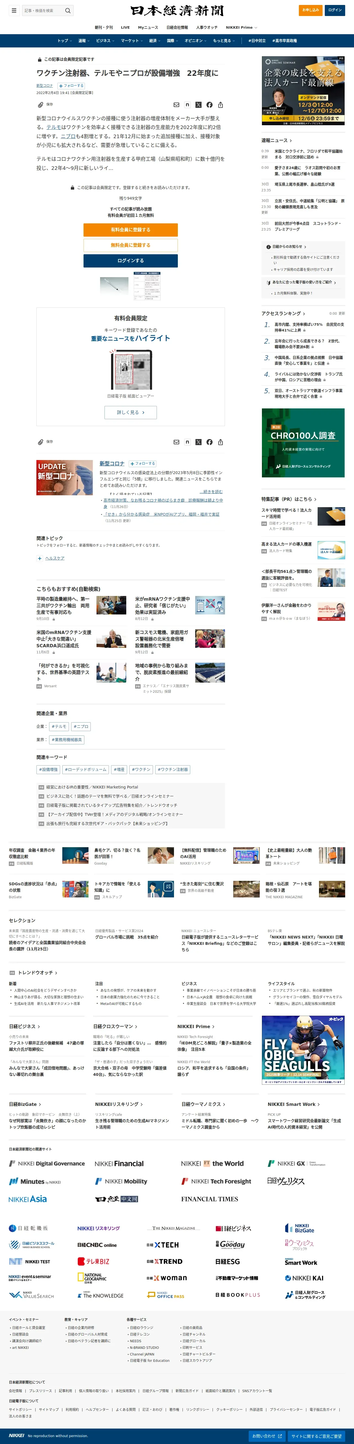Click the #テルモ company tag
The image size is (354, 1444).
click(x=59, y=726)
